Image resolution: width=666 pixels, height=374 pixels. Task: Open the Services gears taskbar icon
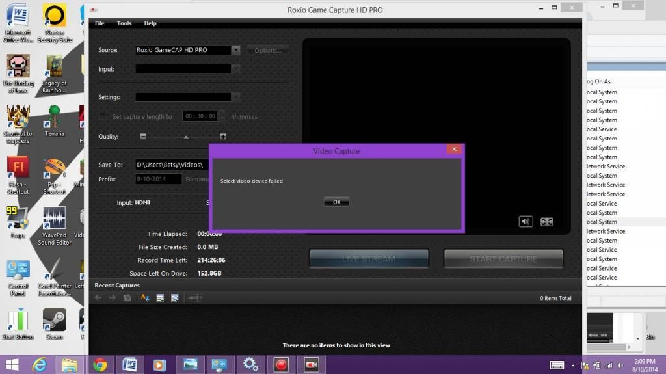(x=250, y=365)
